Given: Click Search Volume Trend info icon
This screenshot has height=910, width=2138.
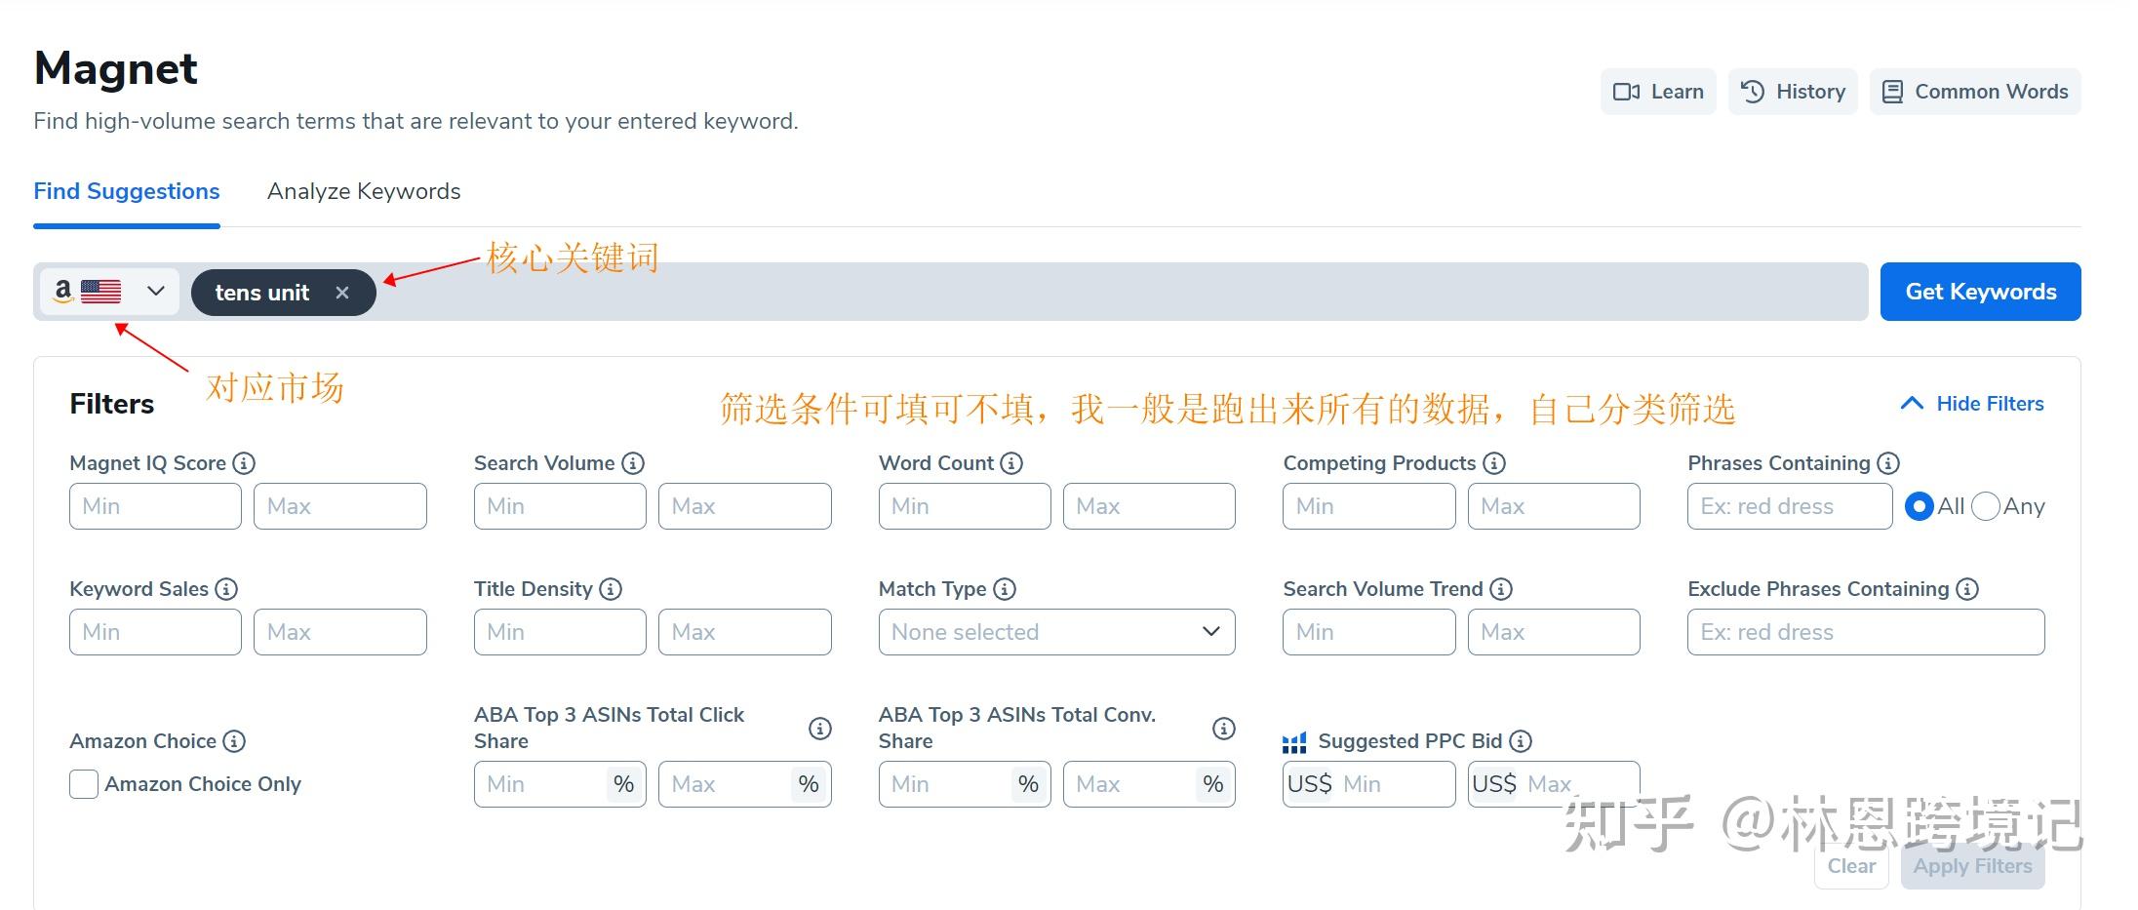Looking at the screenshot, I should tap(1501, 589).
